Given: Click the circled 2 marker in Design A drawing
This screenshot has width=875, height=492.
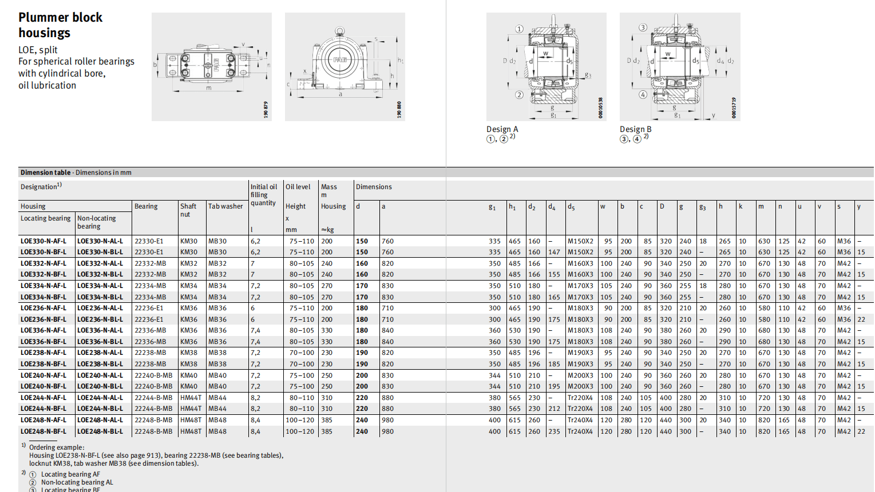Looking at the screenshot, I should pos(519,95).
